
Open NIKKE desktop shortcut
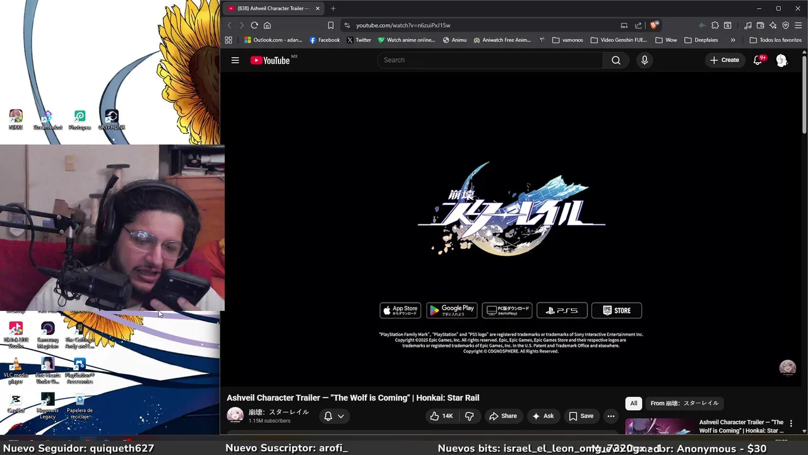pos(16,119)
